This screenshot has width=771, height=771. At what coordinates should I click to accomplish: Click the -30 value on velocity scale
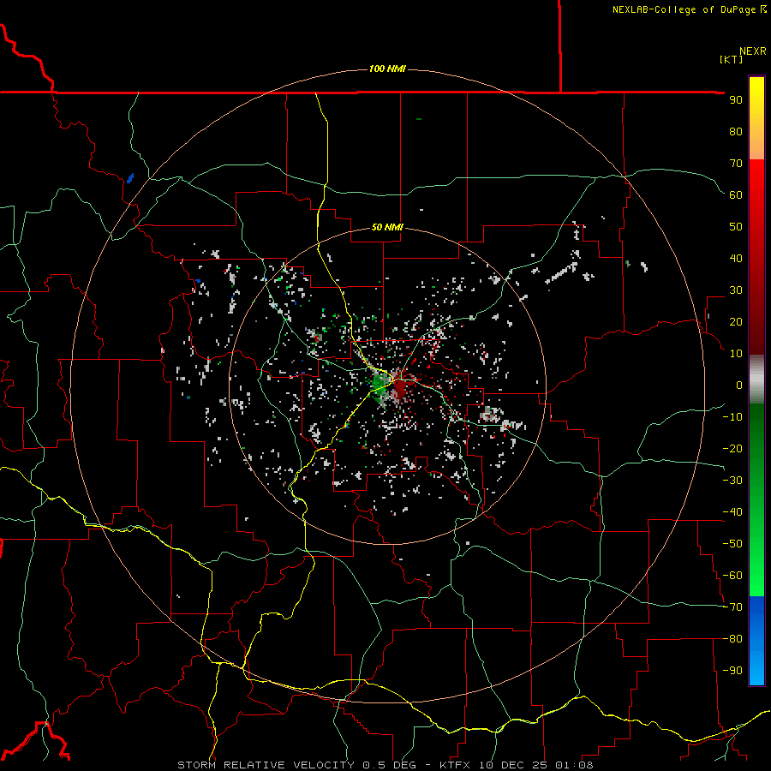click(732, 481)
